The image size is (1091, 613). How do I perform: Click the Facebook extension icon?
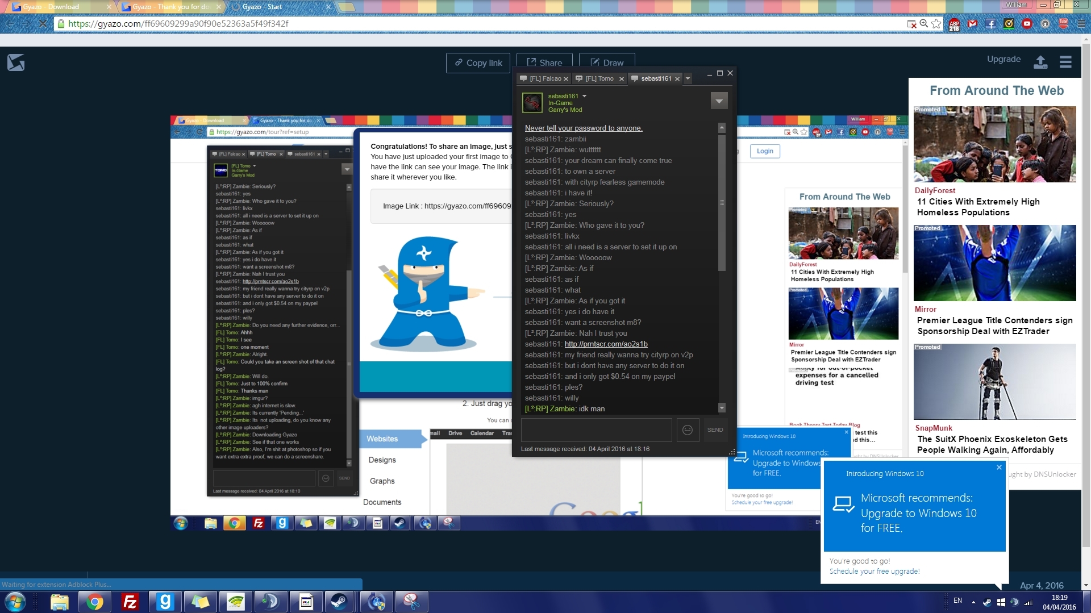tap(990, 24)
